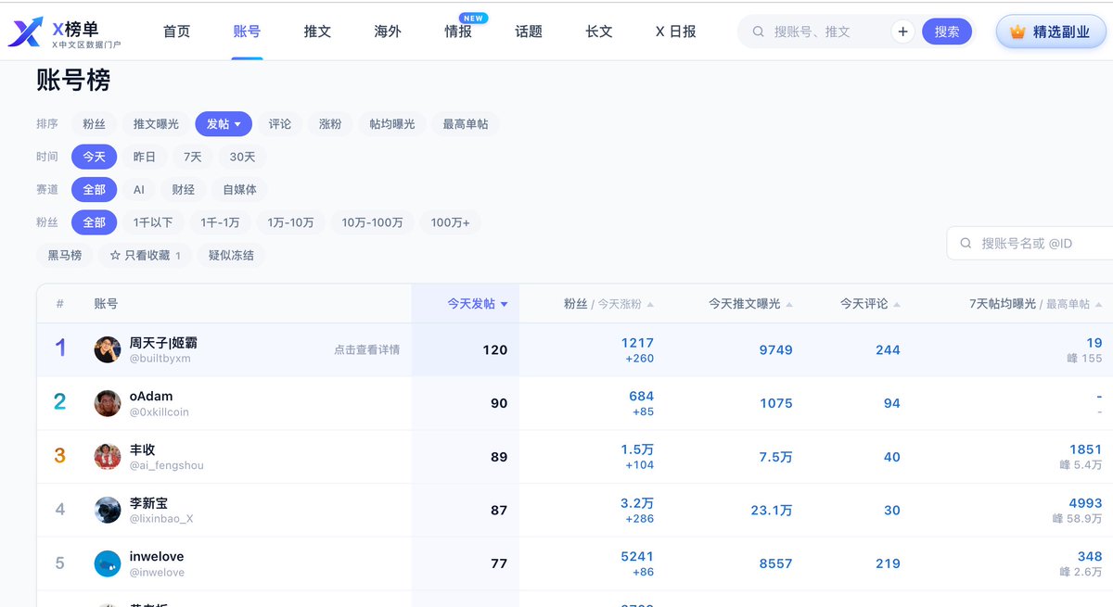Select 今天 time filter
The width and height of the screenshot is (1113, 607).
(94, 157)
